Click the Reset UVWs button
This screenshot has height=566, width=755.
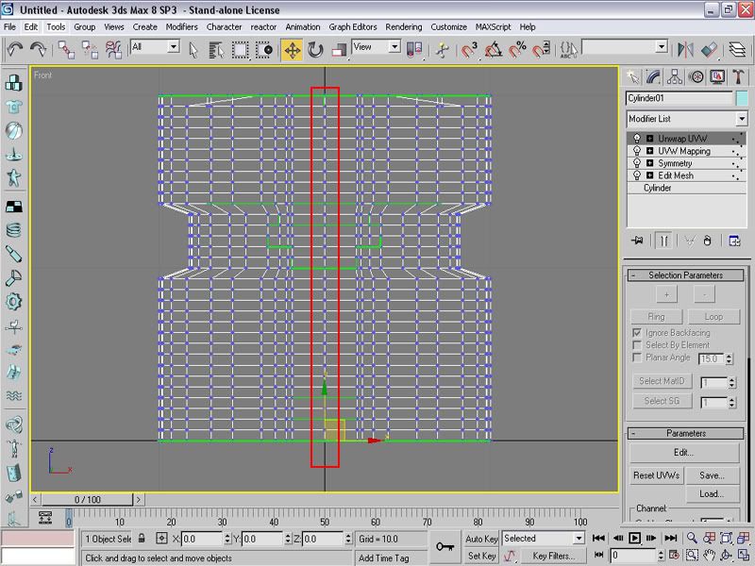pyautogui.click(x=656, y=475)
